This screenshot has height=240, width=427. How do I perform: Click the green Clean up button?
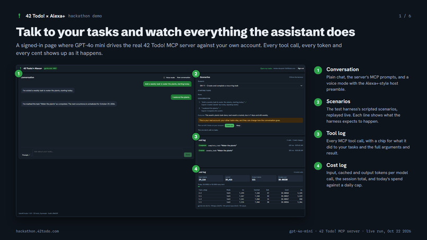pyautogui.click(x=229, y=126)
